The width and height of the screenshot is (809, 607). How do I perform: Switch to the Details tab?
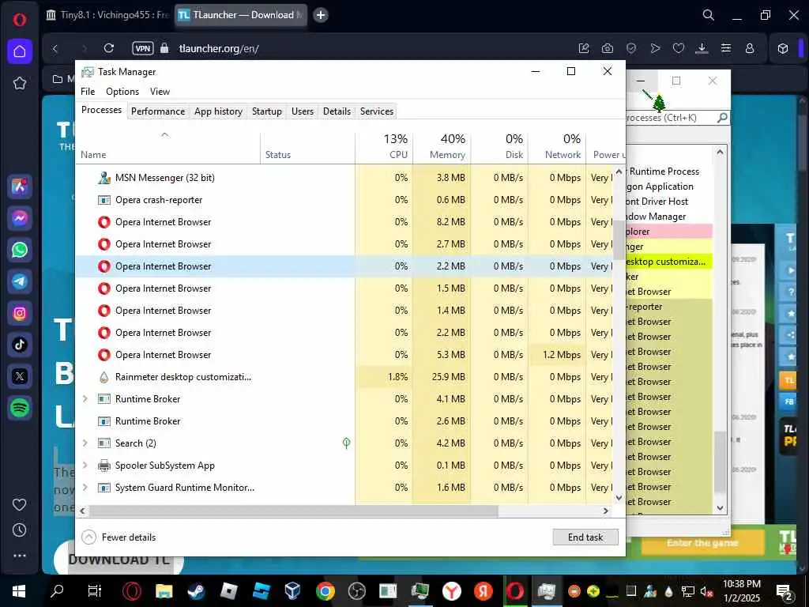[x=337, y=111]
